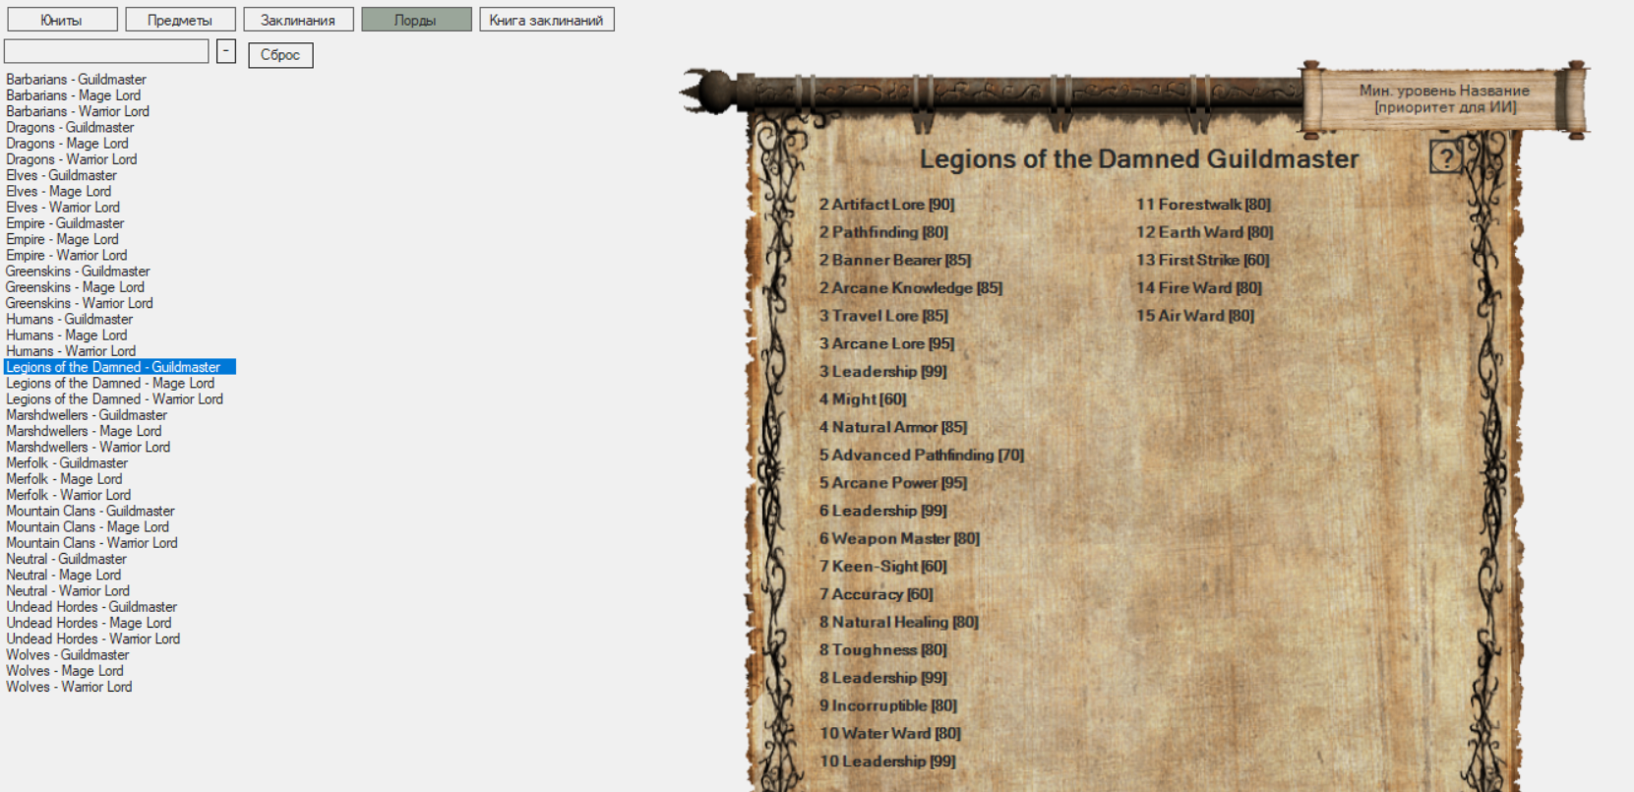This screenshot has height=792, width=1634.
Task: Focus the search text field
Action: pos(106,51)
